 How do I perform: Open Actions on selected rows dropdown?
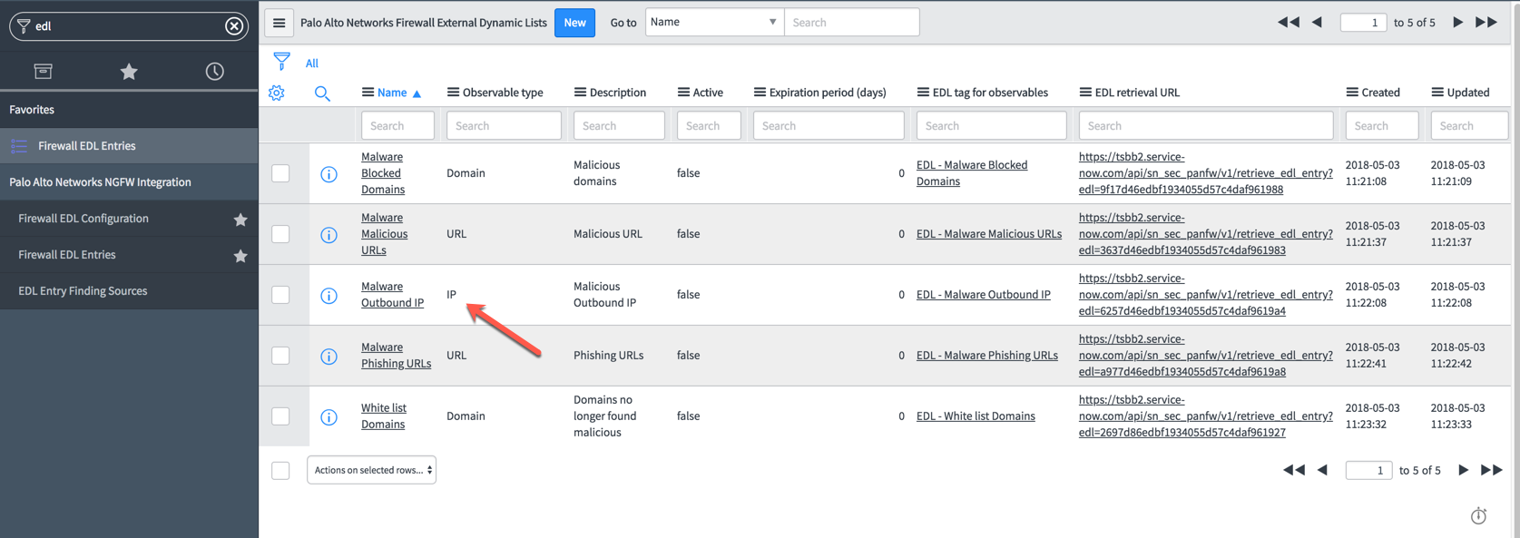(371, 470)
